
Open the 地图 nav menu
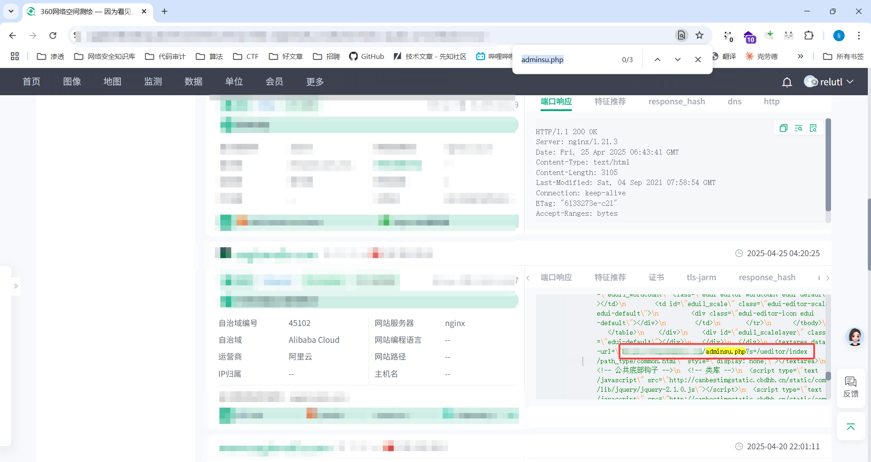tap(112, 82)
